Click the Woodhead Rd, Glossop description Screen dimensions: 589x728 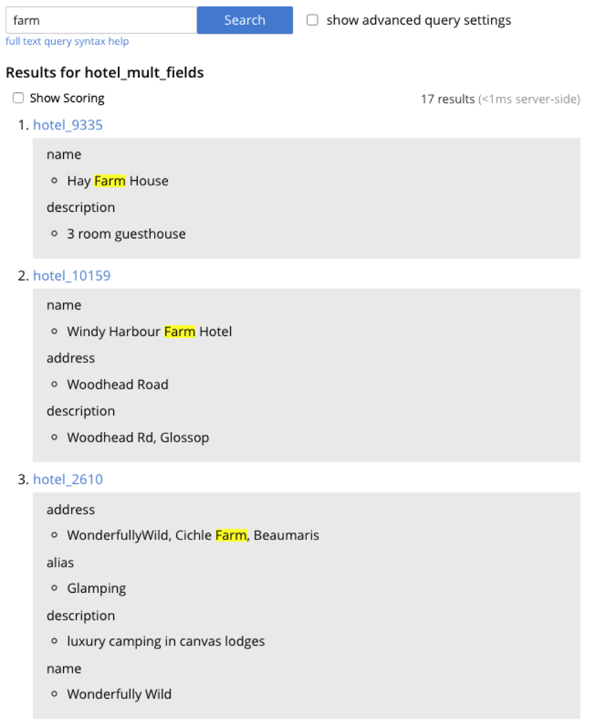click(138, 437)
